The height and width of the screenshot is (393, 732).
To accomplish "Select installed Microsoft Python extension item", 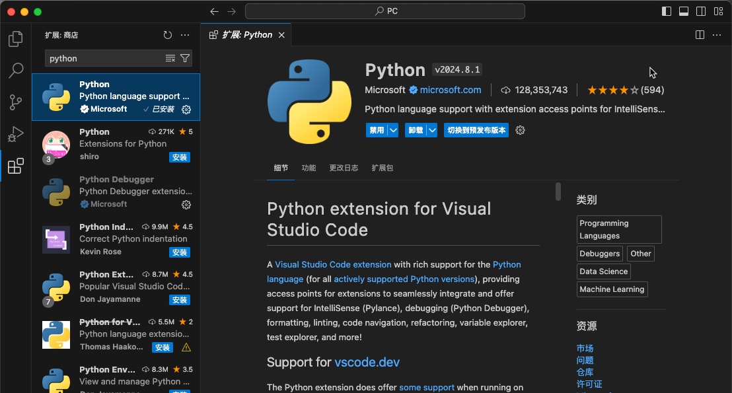I will (116, 97).
